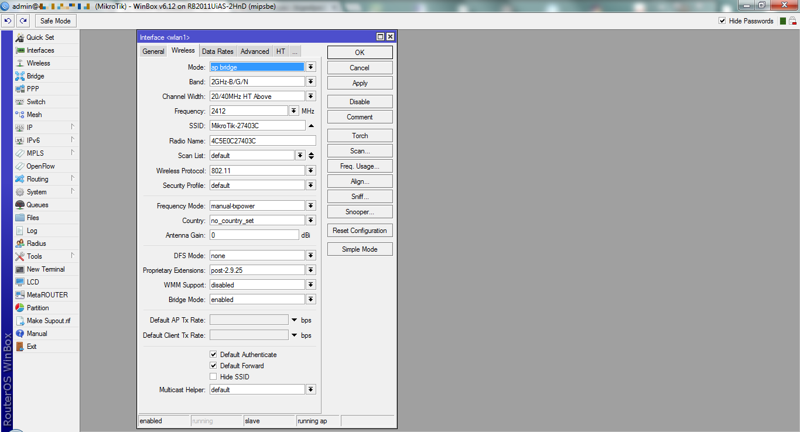Open the Channel Width dropdown arrow

coord(311,97)
